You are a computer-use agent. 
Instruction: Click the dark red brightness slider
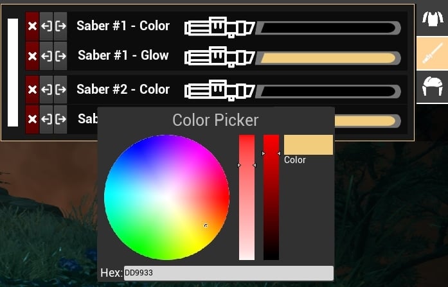(x=271, y=197)
